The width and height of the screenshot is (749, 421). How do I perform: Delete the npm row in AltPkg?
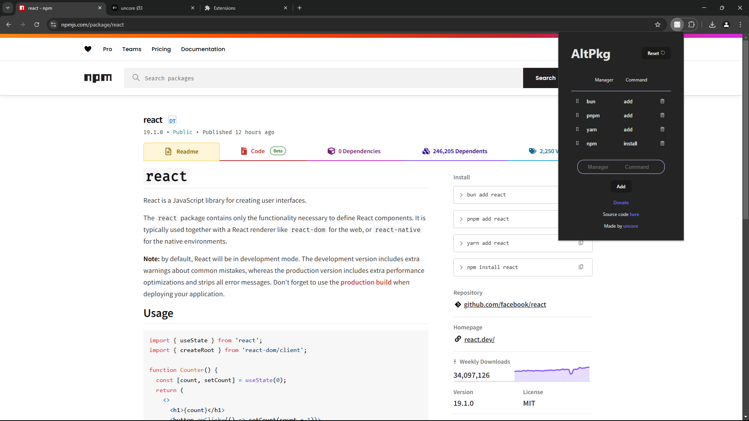click(x=662, y=143)
